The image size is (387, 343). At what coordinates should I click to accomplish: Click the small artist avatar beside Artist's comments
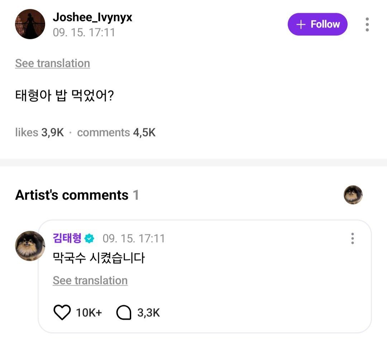(x=353, y=195)
